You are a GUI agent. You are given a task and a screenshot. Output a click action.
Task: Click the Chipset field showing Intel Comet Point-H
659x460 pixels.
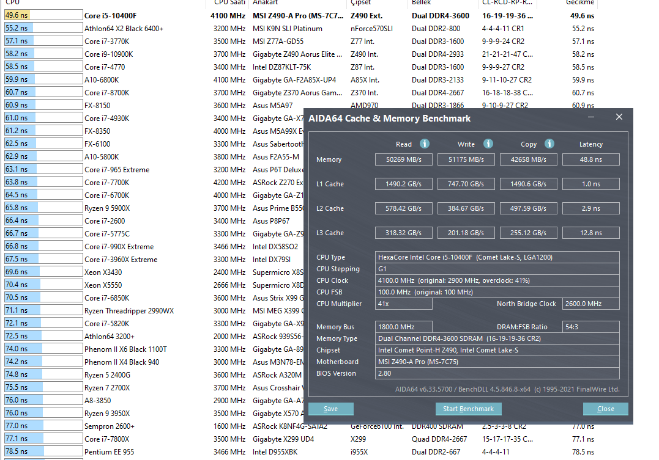497,350
